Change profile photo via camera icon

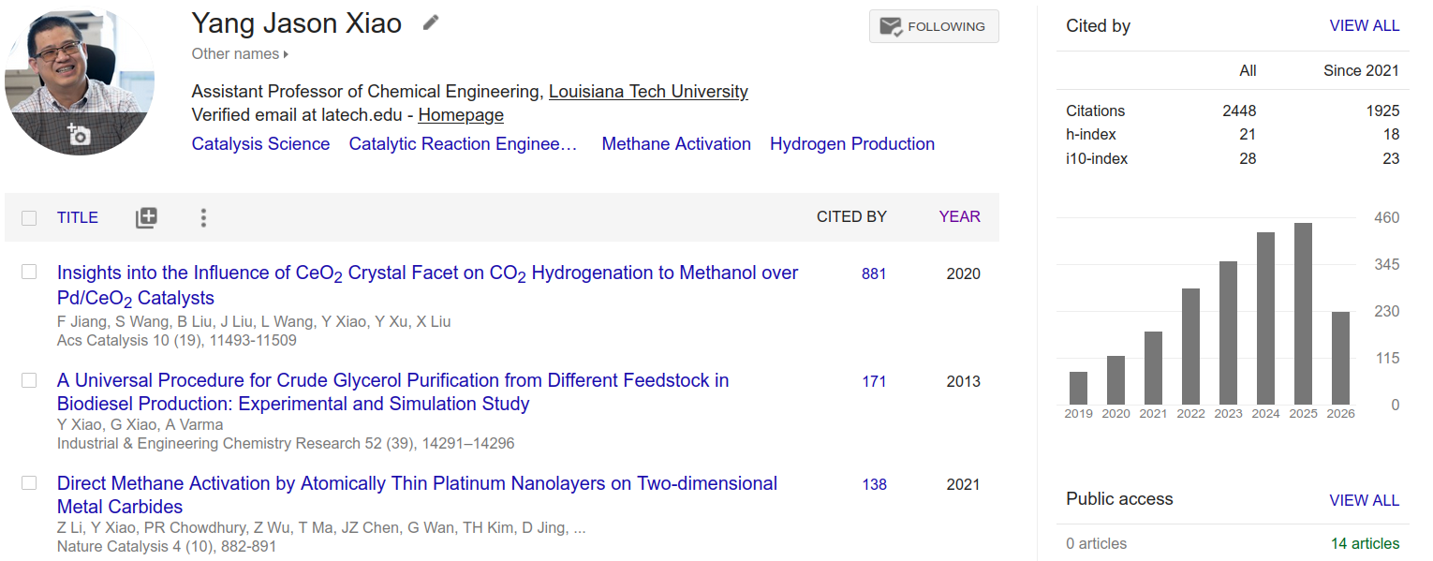coord(79,135)
